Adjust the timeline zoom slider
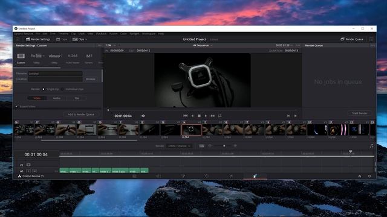The width and height of the screenshot is (387, 217). (x=224, y=146)
